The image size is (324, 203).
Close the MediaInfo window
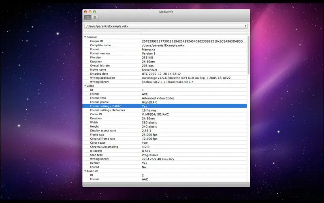pos(85,12)
